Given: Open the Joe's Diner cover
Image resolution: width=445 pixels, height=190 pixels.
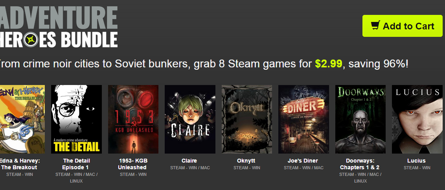Looking at the screenshot, I should [303, 119].
